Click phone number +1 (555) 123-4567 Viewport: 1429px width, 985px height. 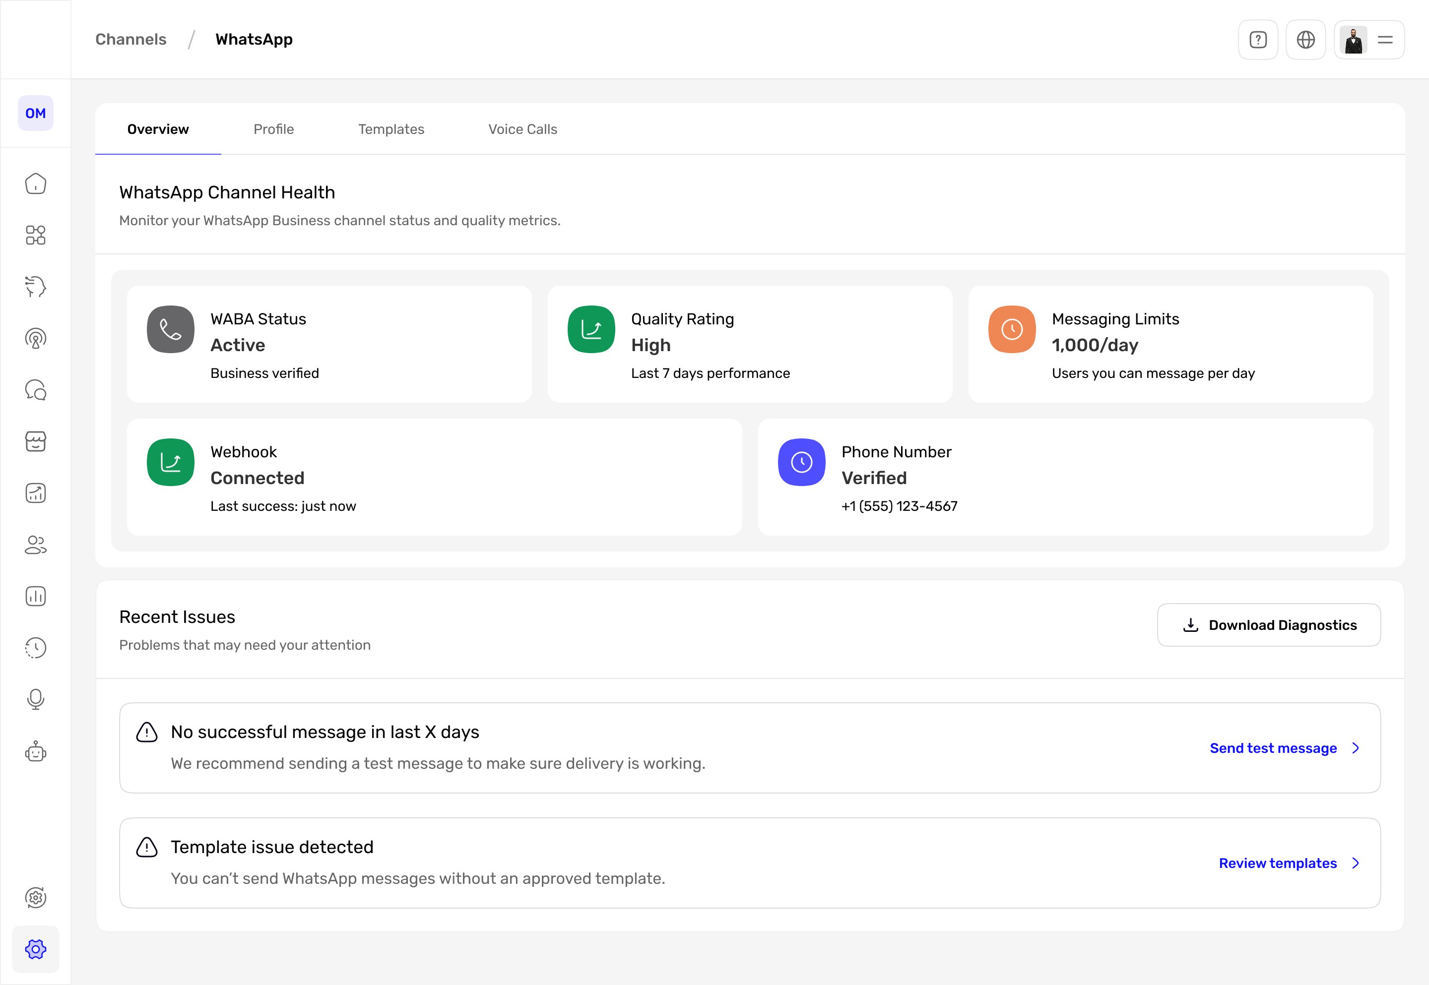point(900,506)
